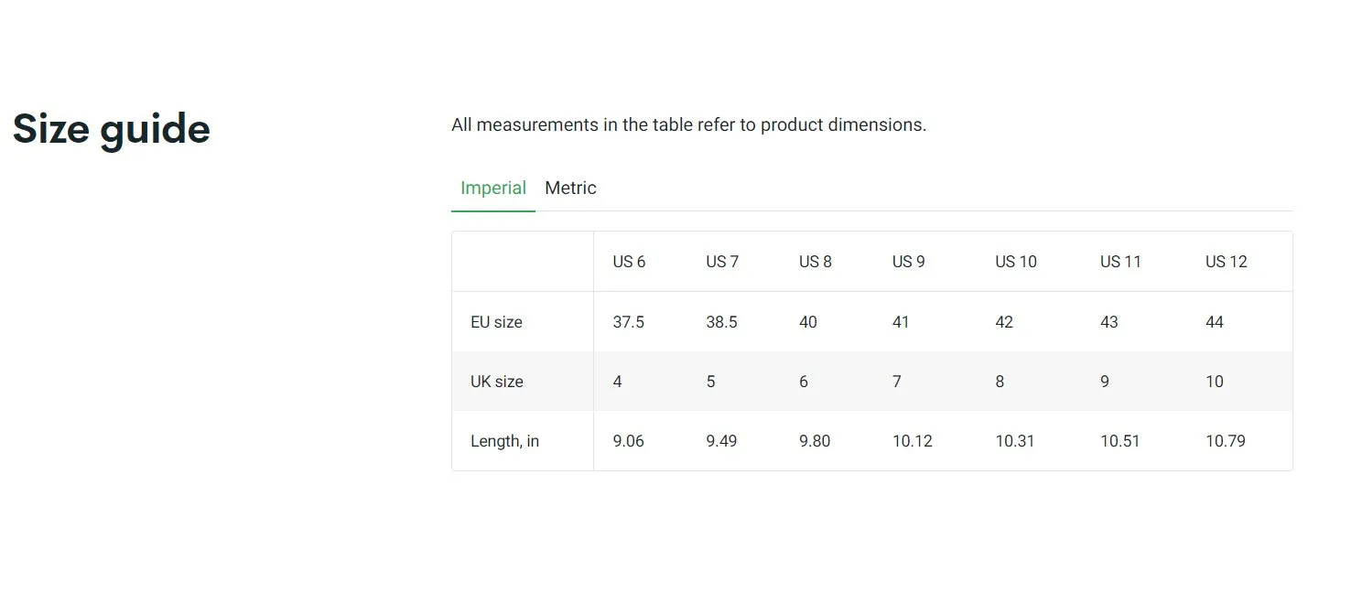The width and height of the screenshot is (1362, 593).
Task: Click the Size guide heading
Action: tap(112, 129)
